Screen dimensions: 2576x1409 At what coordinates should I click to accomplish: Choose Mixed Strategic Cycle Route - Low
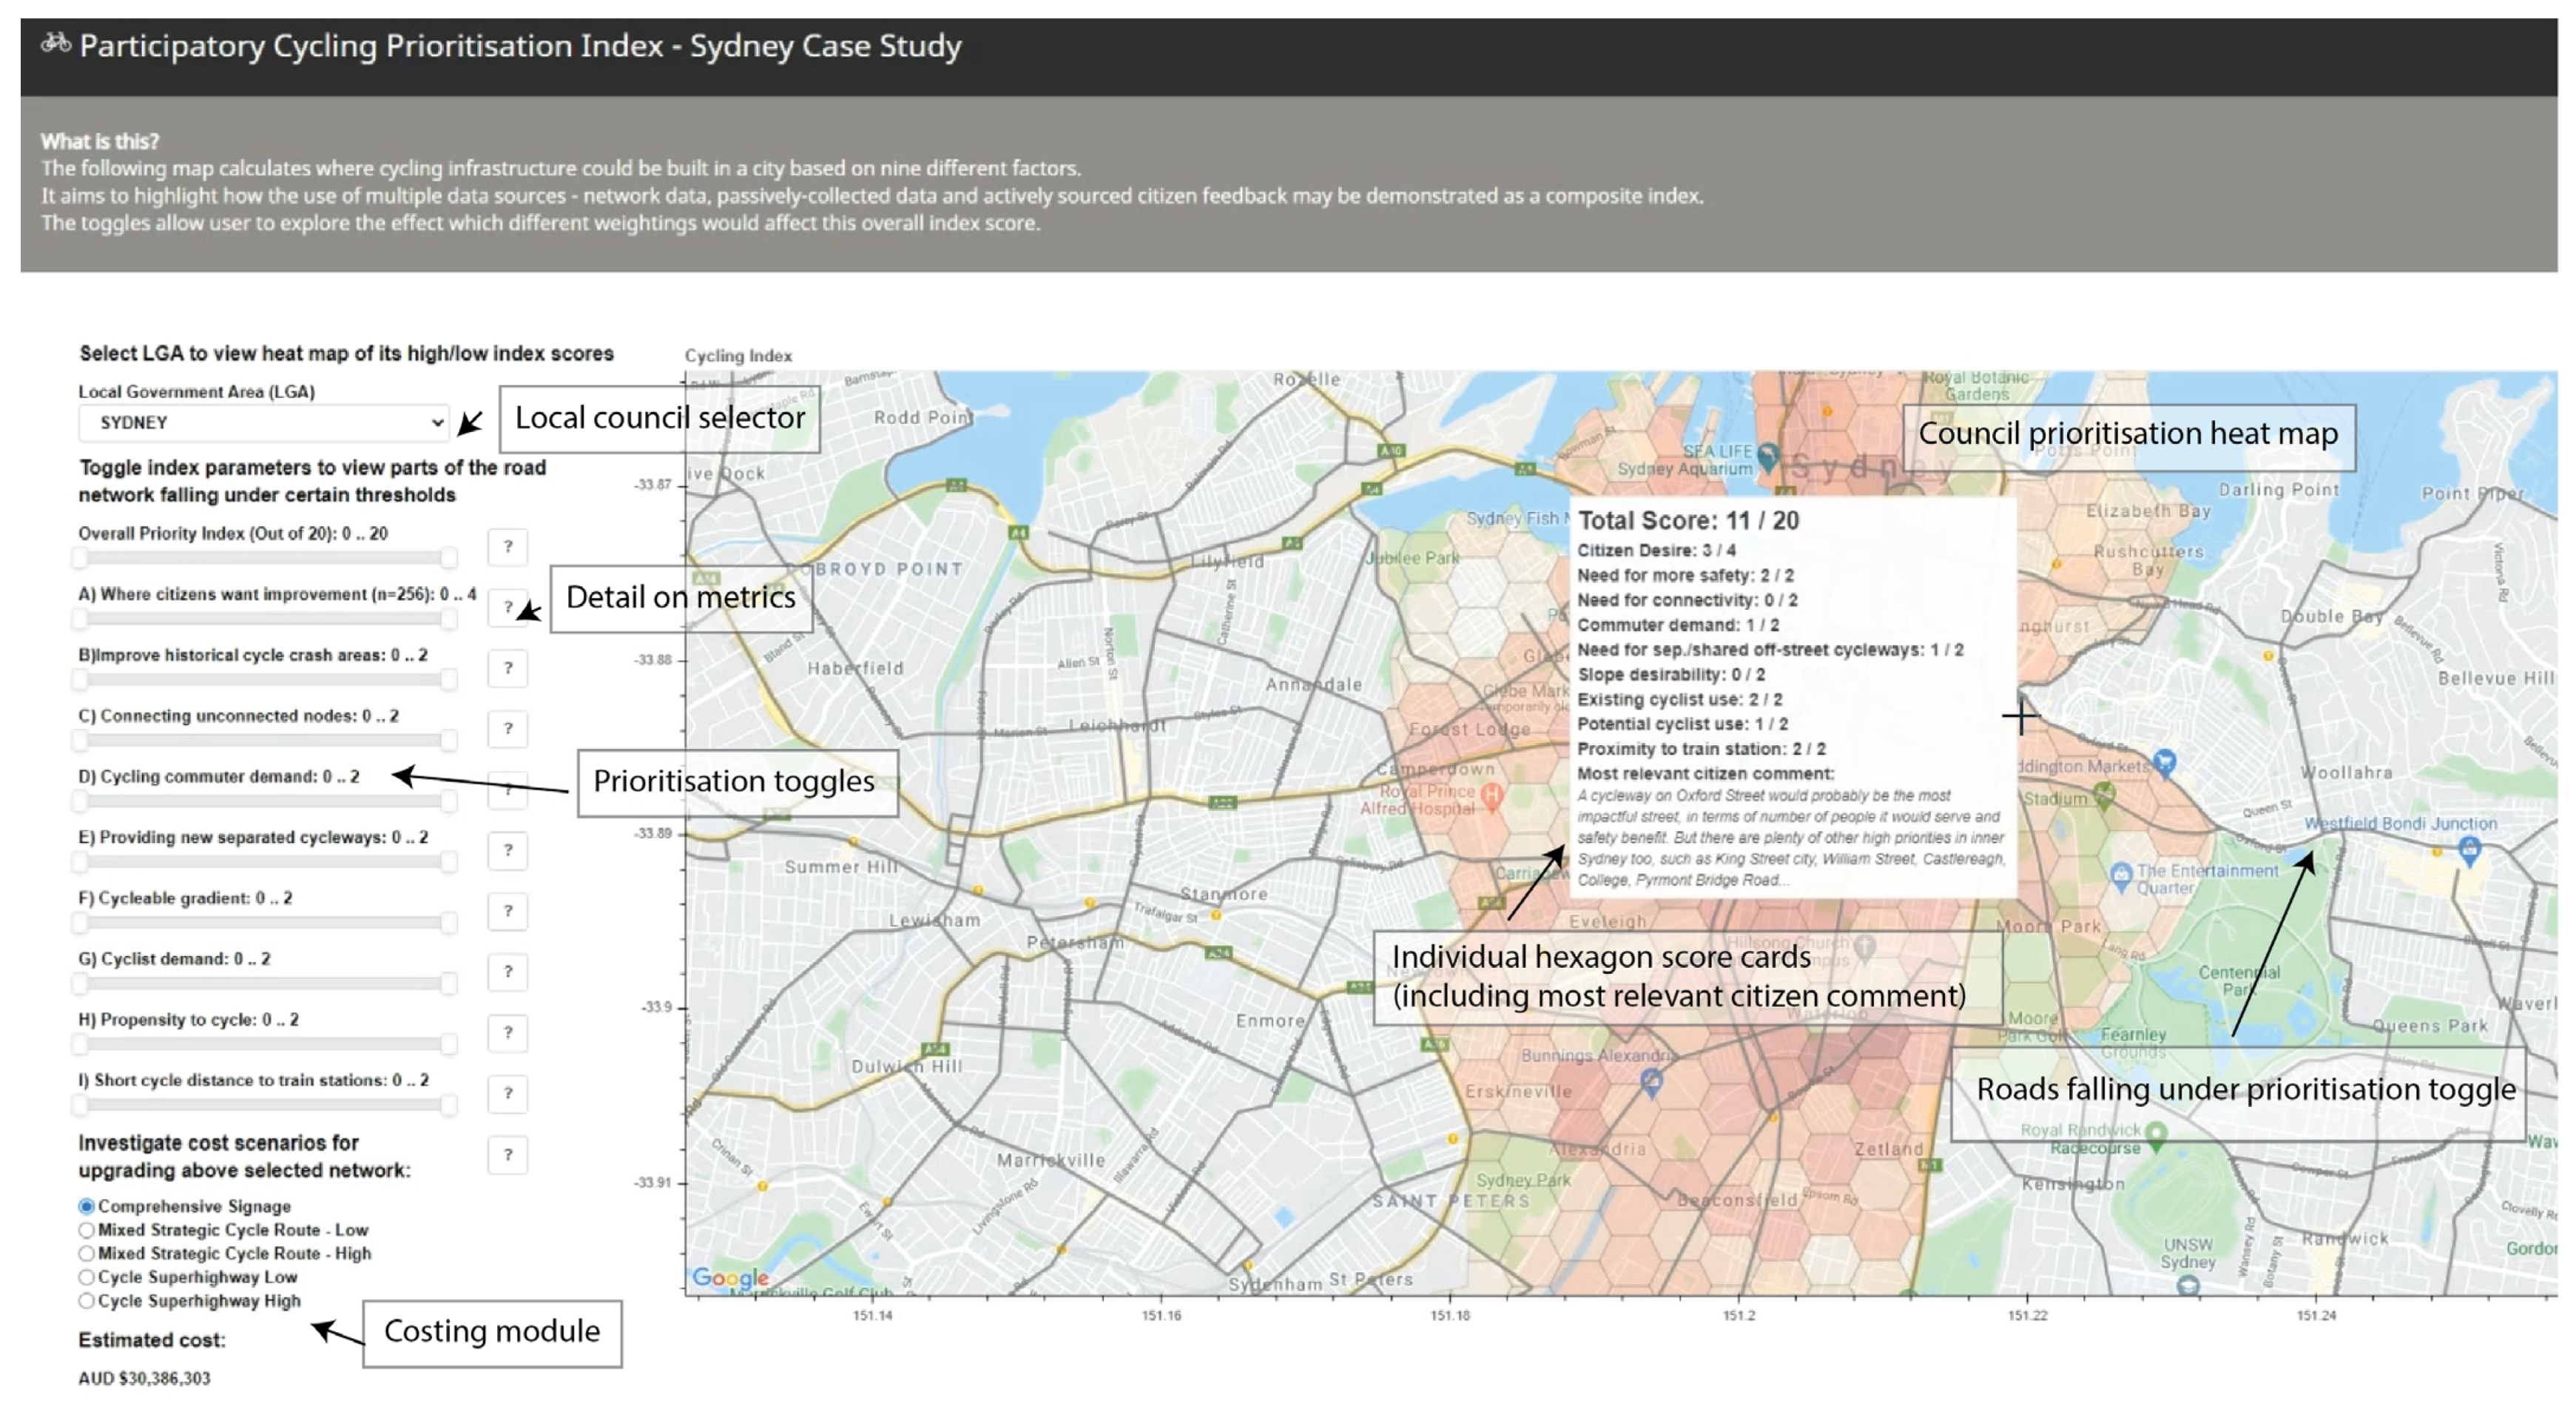(87, 1230)
